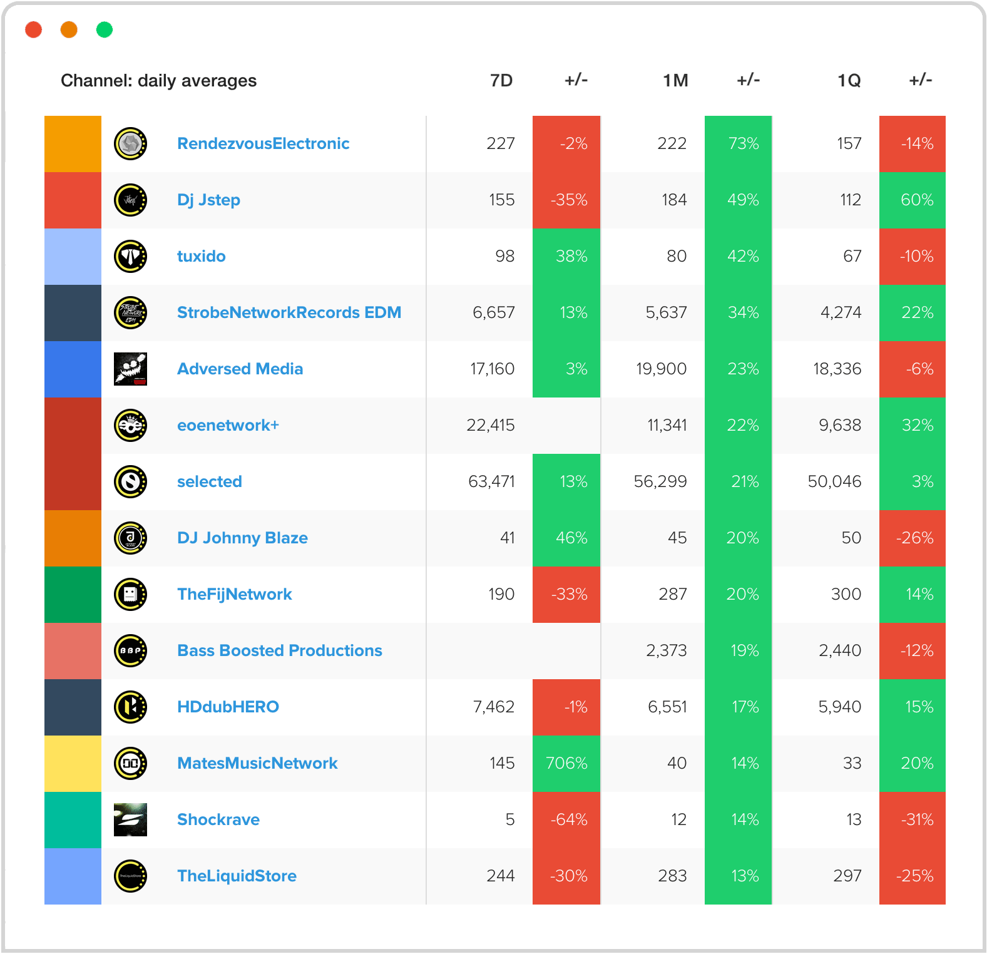Sort by the 1M column header
Viewport: 987px width, 954px height.
675,81
